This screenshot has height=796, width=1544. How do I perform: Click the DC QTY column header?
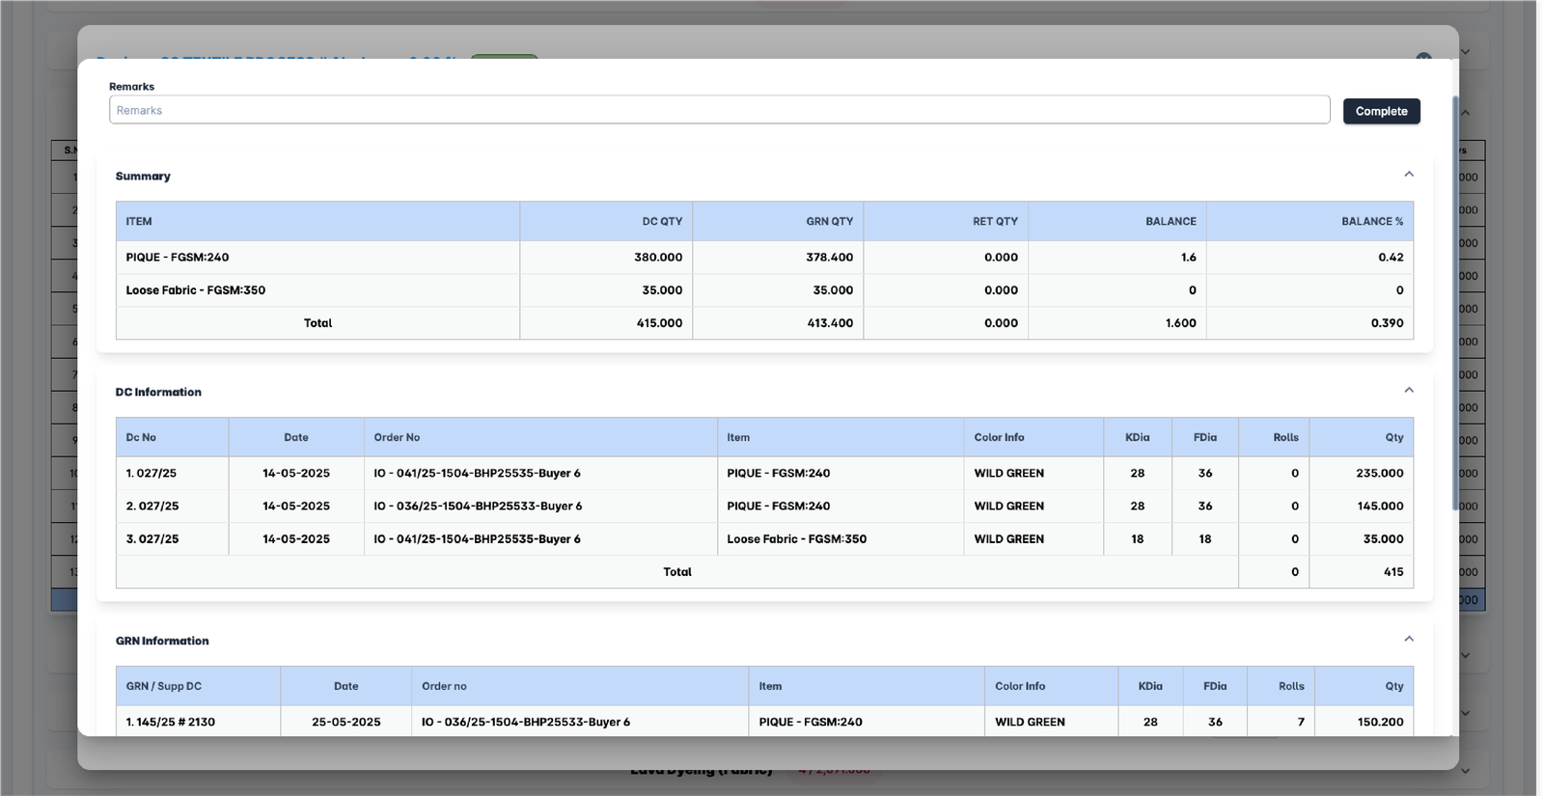662,221
